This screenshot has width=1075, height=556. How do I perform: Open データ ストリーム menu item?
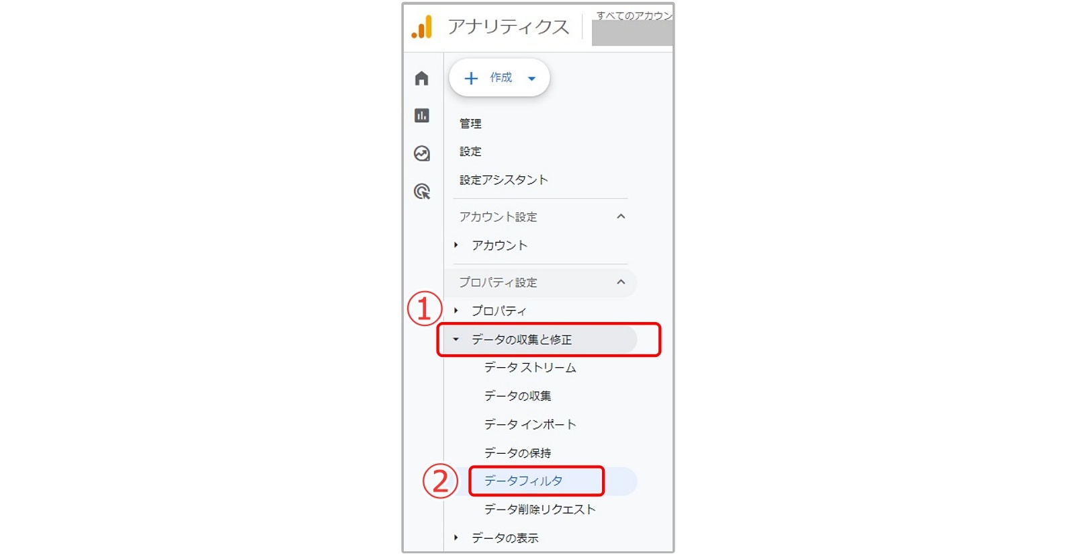[530, 368]
